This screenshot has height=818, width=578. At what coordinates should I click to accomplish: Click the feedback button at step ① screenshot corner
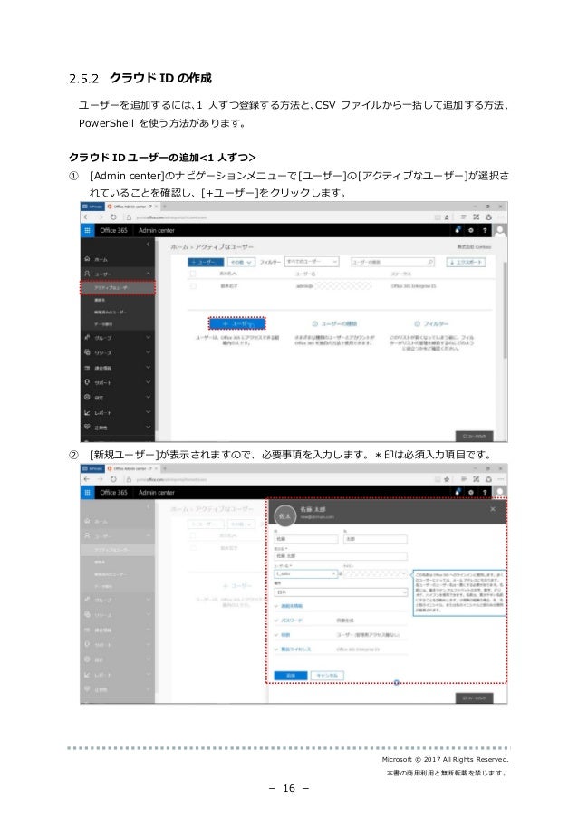coord(474,436)
